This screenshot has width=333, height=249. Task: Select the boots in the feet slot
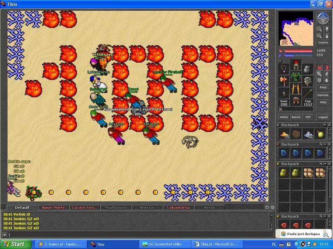[x=296, y=100]
